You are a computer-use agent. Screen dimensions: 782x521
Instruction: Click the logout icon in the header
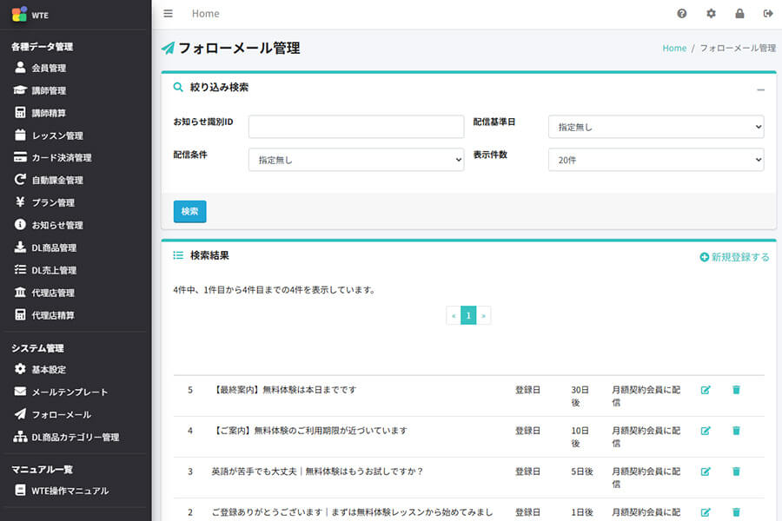(768, 13)
